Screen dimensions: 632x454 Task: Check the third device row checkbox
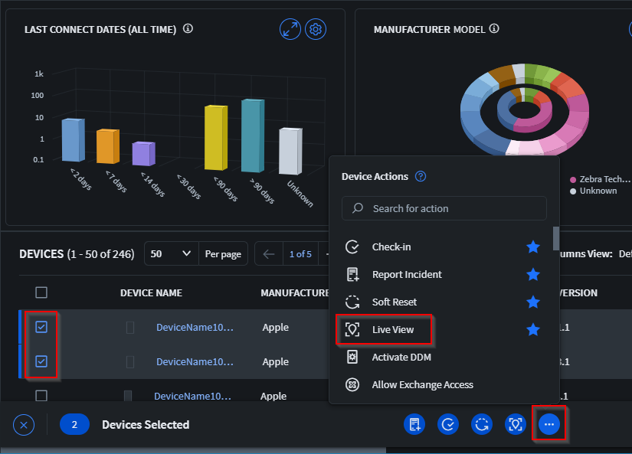[x=41, y=396]
